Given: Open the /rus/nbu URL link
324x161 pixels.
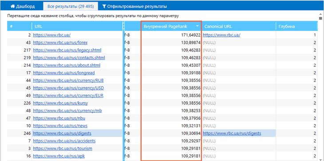Looking at the screenshot, I should point(59,119).
